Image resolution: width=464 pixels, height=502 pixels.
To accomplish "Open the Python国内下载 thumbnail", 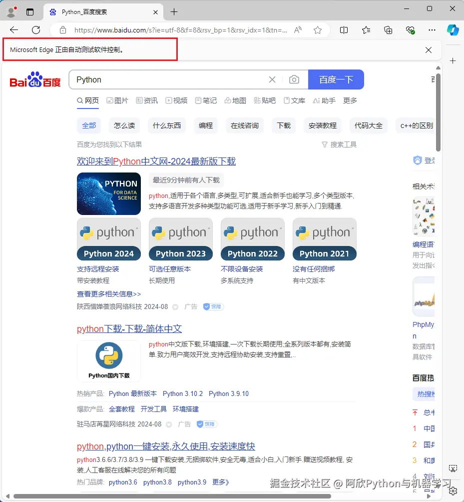I will (x=109, y=361).
